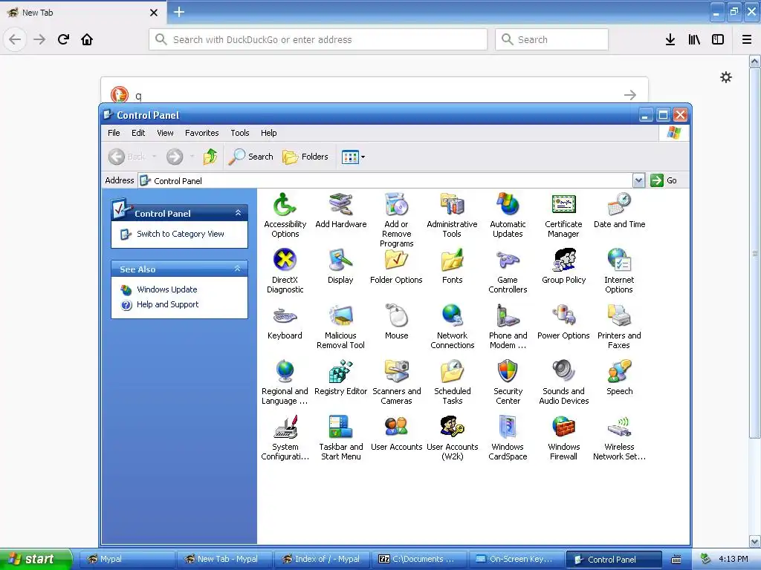Collapse the Control Panel side section
This screenshot has width=761, height=570.
coord(238,213)
